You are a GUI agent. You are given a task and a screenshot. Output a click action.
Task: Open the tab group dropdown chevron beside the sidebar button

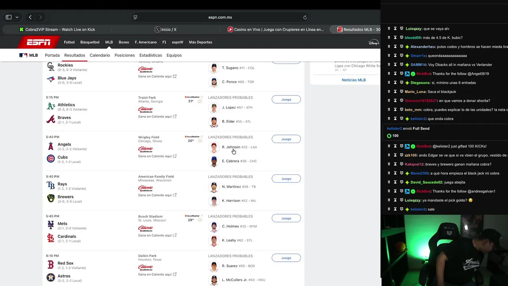(17, 17)
